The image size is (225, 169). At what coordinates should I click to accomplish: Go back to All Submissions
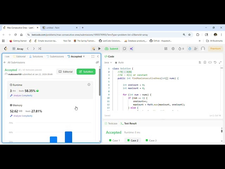coord(14,62)
